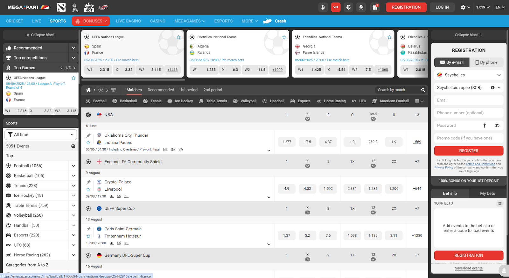Click the REGISTER button

pyautogui.click(x=469, y=151)
